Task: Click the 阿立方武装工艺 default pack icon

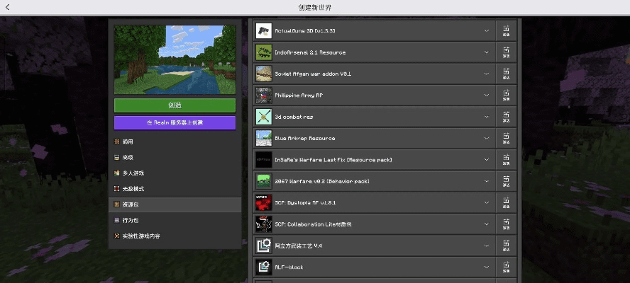Action: (x=264, y=246)
